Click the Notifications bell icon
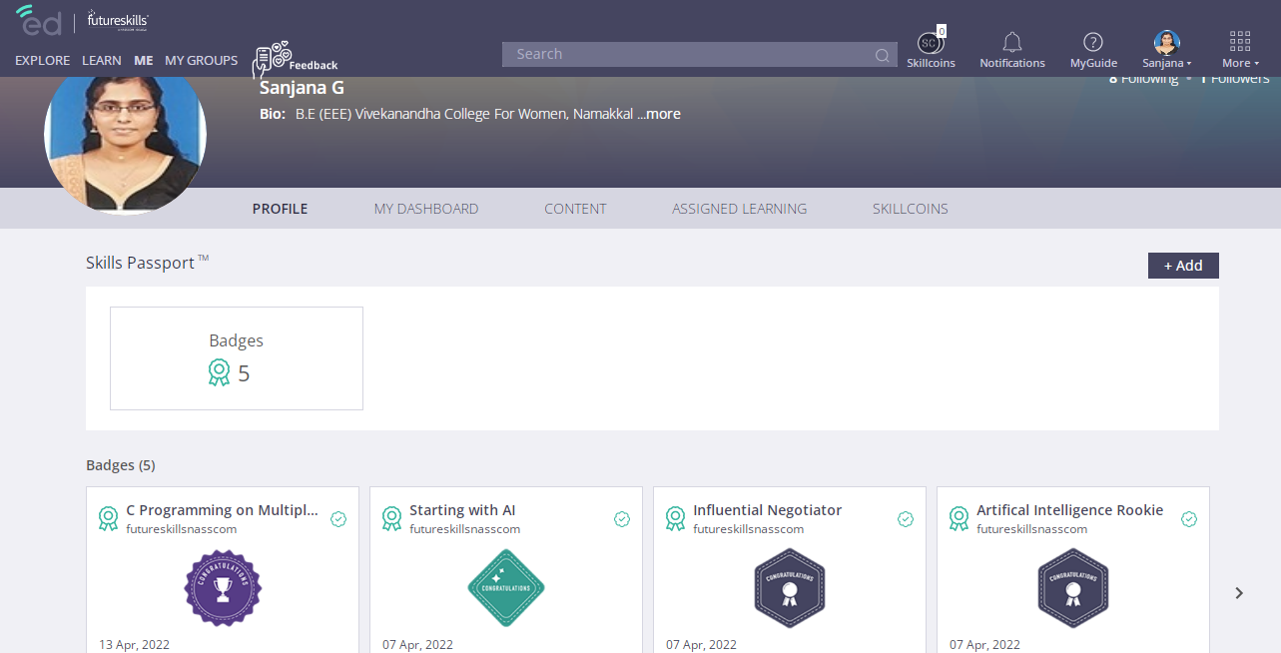1281x653 pixels. (1011, 41)
